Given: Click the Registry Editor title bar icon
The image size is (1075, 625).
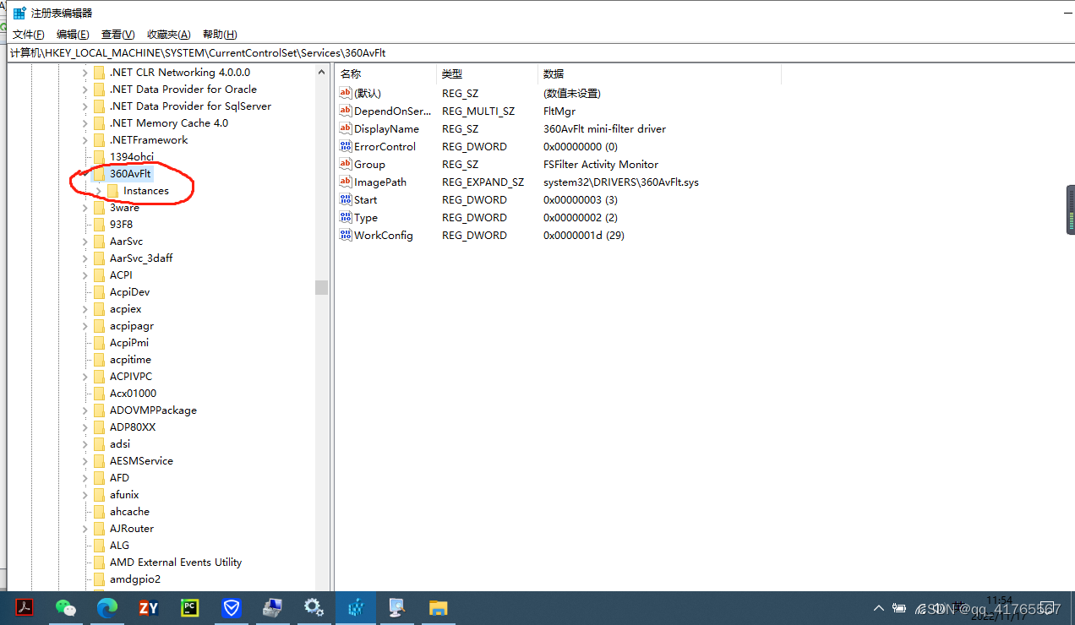Looking at the screenshot, I should (x=19, y=14).
